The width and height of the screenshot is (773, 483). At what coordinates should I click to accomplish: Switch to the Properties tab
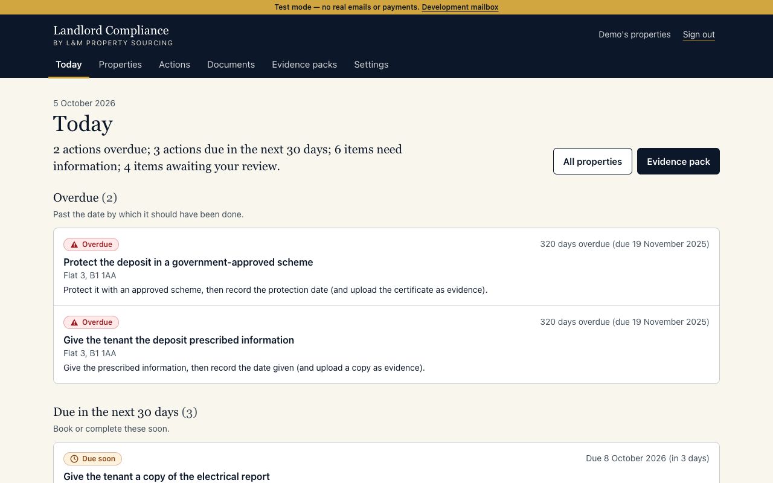click(x=120, y=65)
